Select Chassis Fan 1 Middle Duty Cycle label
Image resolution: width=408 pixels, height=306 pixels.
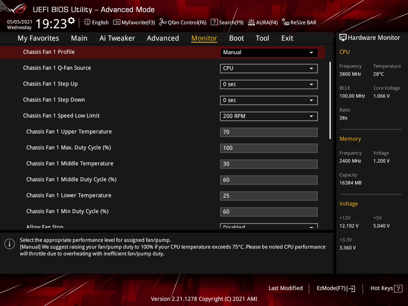71,180
